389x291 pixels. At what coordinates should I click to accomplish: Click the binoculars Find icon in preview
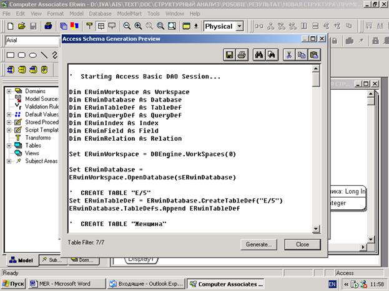click(259, 55)
